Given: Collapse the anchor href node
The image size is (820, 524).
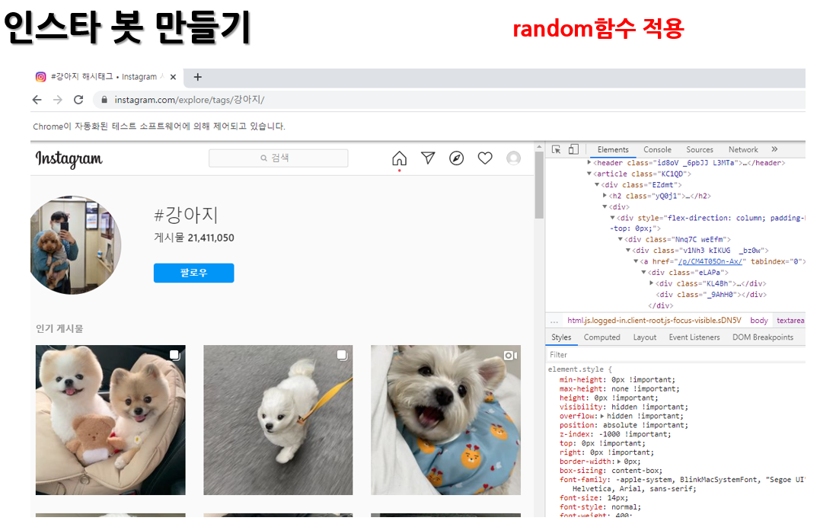Looking at the screenshot, I should point(636,261).
